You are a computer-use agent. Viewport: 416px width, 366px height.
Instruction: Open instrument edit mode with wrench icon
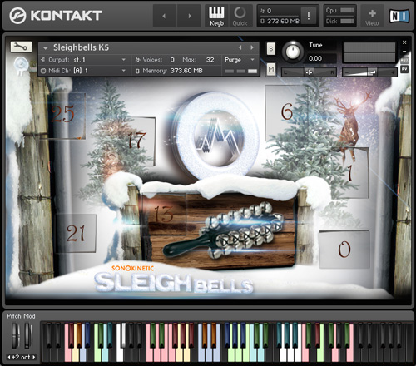point(21,47)
